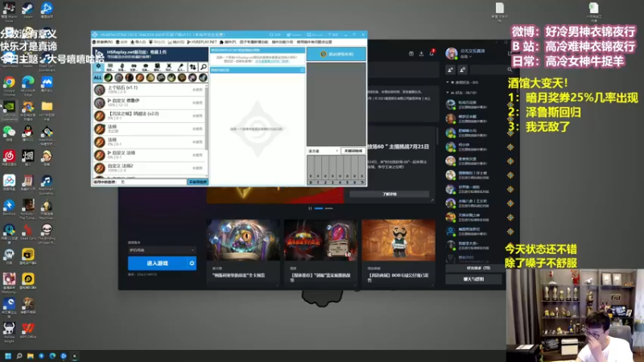Viewport: 644px width, 362px height.
Task: Click the deck list vertical scrollbar
Action: [x=206, y=117]
